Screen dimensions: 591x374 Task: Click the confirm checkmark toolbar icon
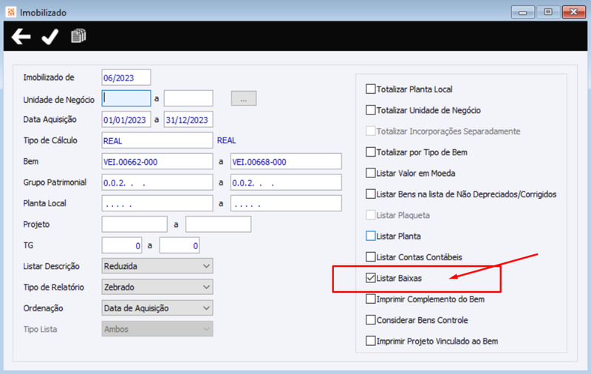[49, 36]
